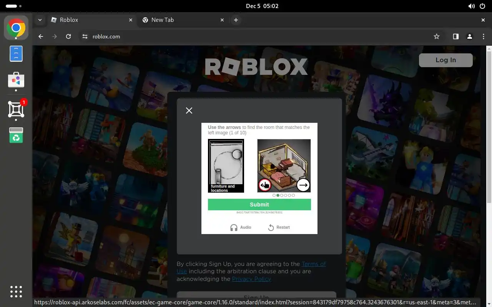Click the Restart circular arrow icon

(271, 228)
